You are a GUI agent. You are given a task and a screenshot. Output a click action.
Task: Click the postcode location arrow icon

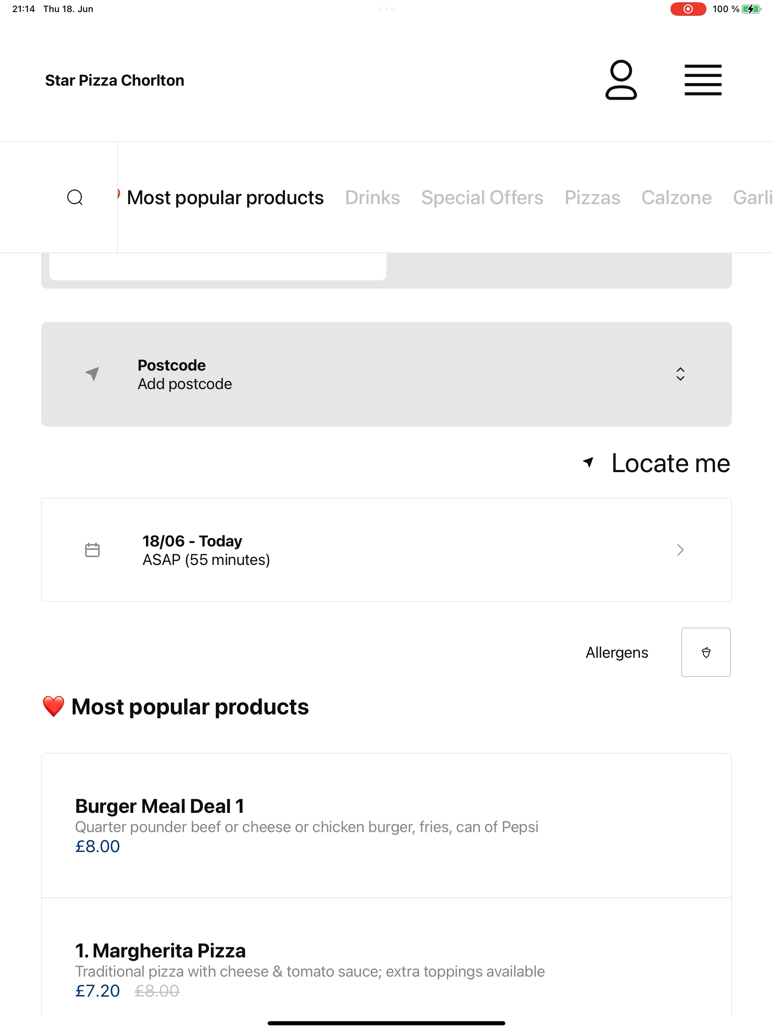92,374
